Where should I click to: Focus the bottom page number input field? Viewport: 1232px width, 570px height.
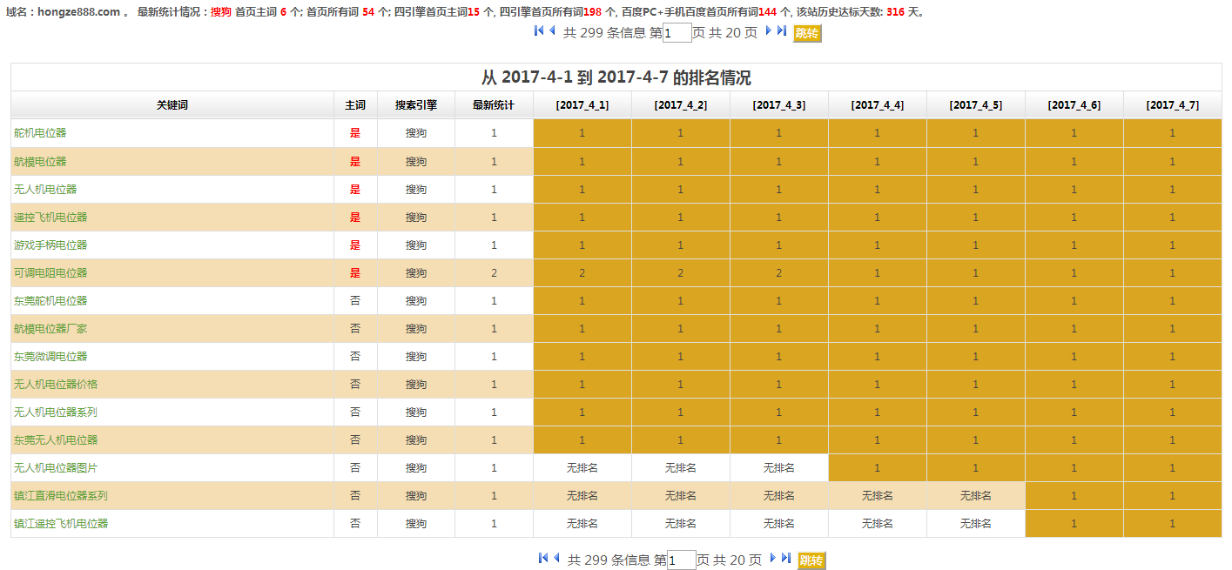click(x=681, y=560)
